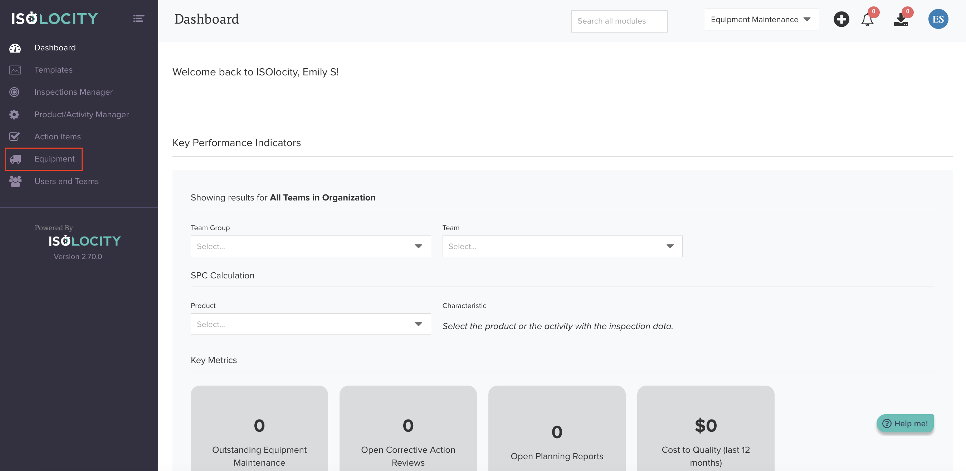The height and width of the screenshot is (471, 966).
Task: Click the Equipment truck icon
Action: [x=15, y=159]
